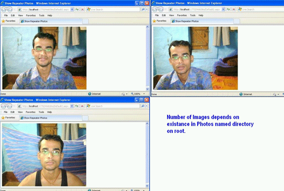Click Favorites star button in top-left window
The width and height of the screenshot is (284, 191).
click(x=9, y=21)
